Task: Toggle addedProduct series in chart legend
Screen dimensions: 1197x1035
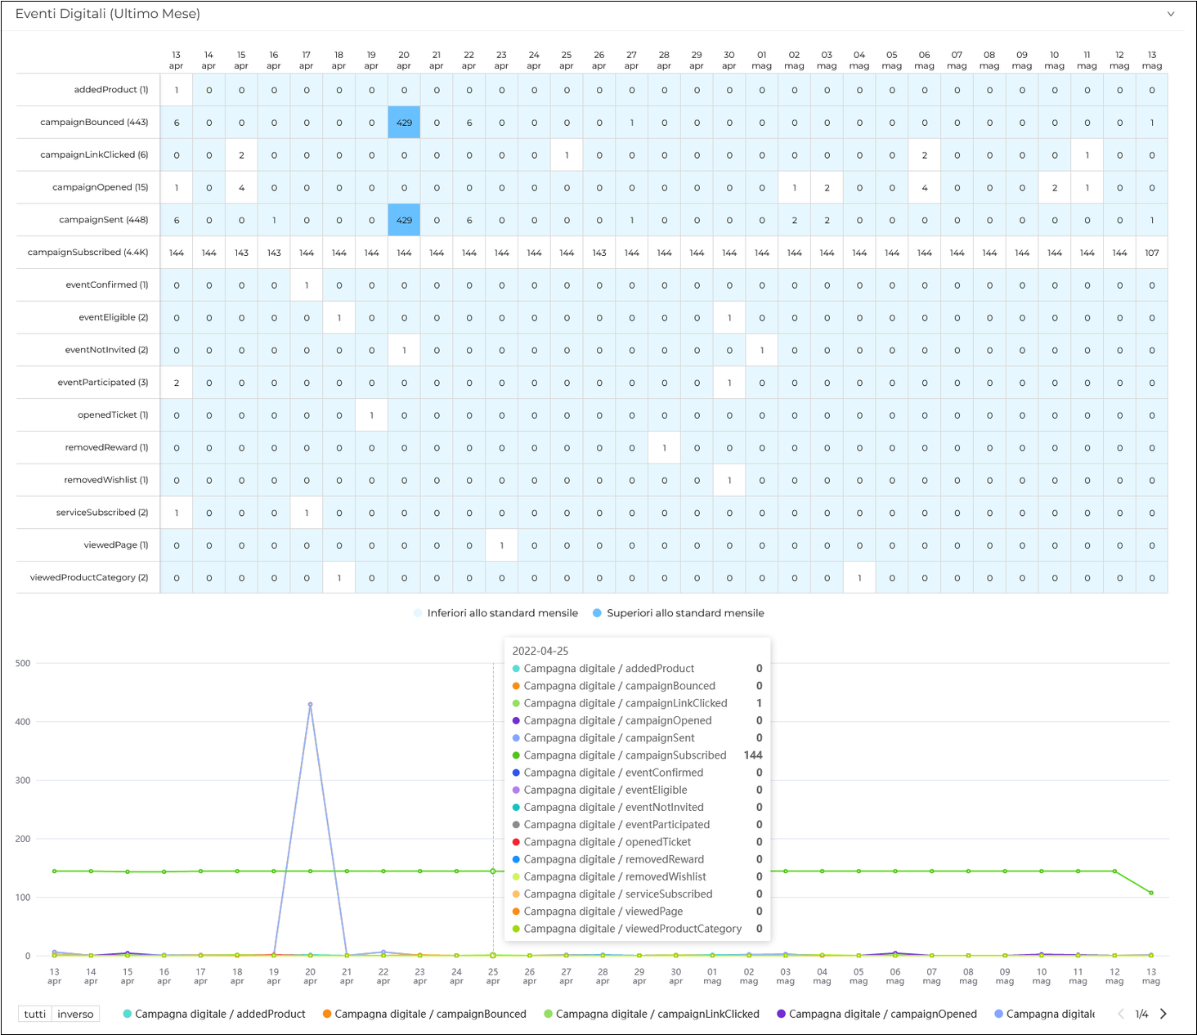Action: [x=214, y=1014]
